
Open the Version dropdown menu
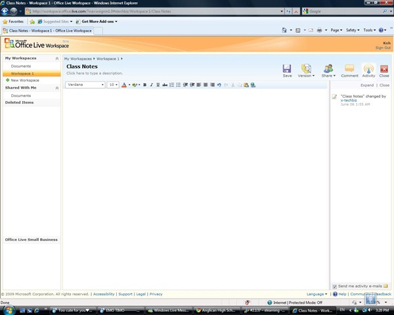tap(306, 71)
